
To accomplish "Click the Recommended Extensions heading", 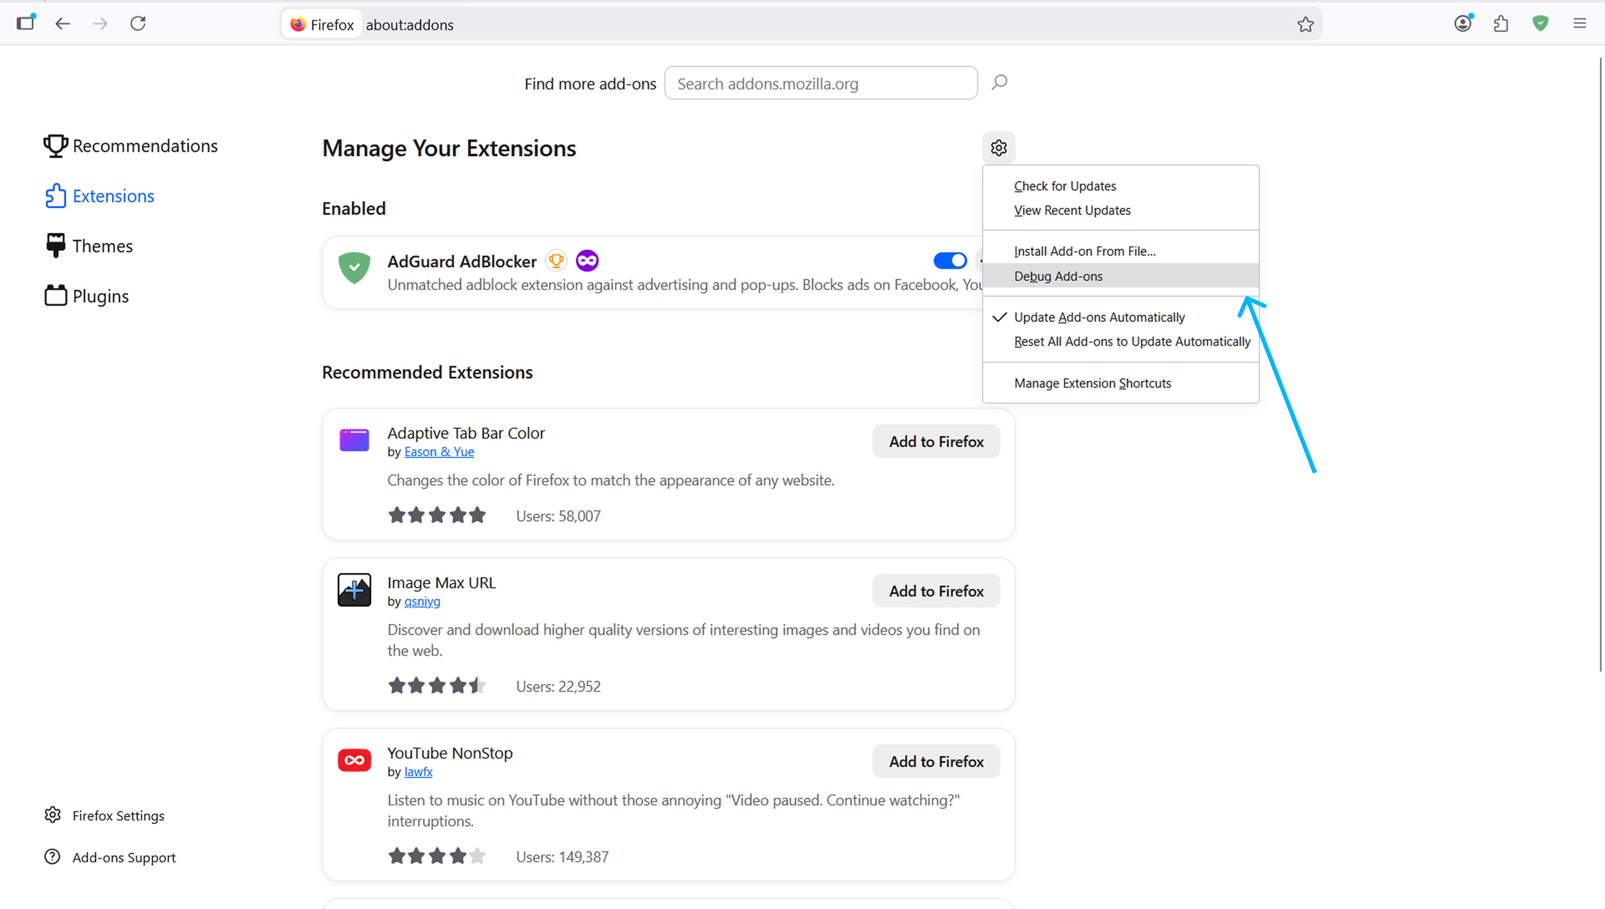I will (x=427, y=373).
